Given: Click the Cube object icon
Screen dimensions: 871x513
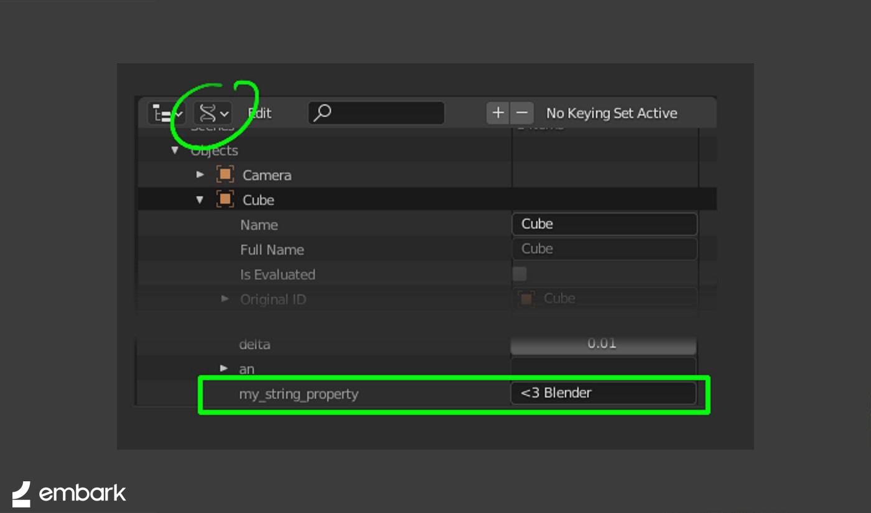Looking at the screenshot, I should 225,200.
